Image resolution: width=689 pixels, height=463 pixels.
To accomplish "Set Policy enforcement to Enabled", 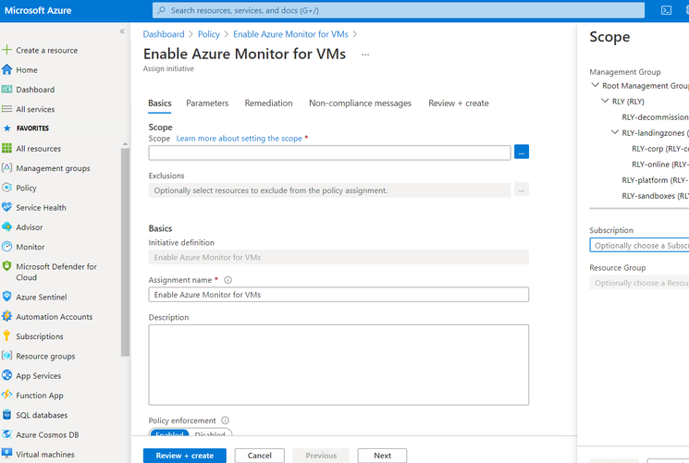I will [x=169, y=434].
